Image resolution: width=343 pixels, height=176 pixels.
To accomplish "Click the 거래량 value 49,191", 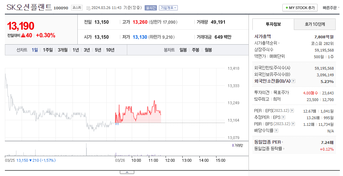I will pos(218,22).
